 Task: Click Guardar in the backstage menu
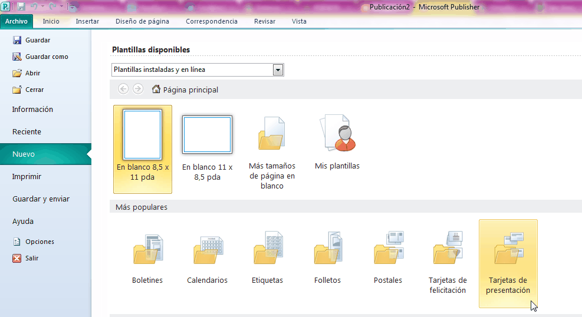tap(31, 40)
